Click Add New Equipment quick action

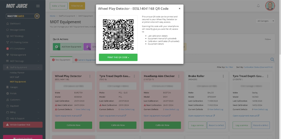coord(68,47)
